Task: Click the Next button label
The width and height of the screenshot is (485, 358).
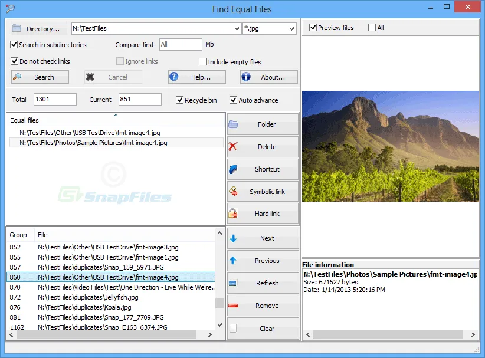Action: pos(267,238)
